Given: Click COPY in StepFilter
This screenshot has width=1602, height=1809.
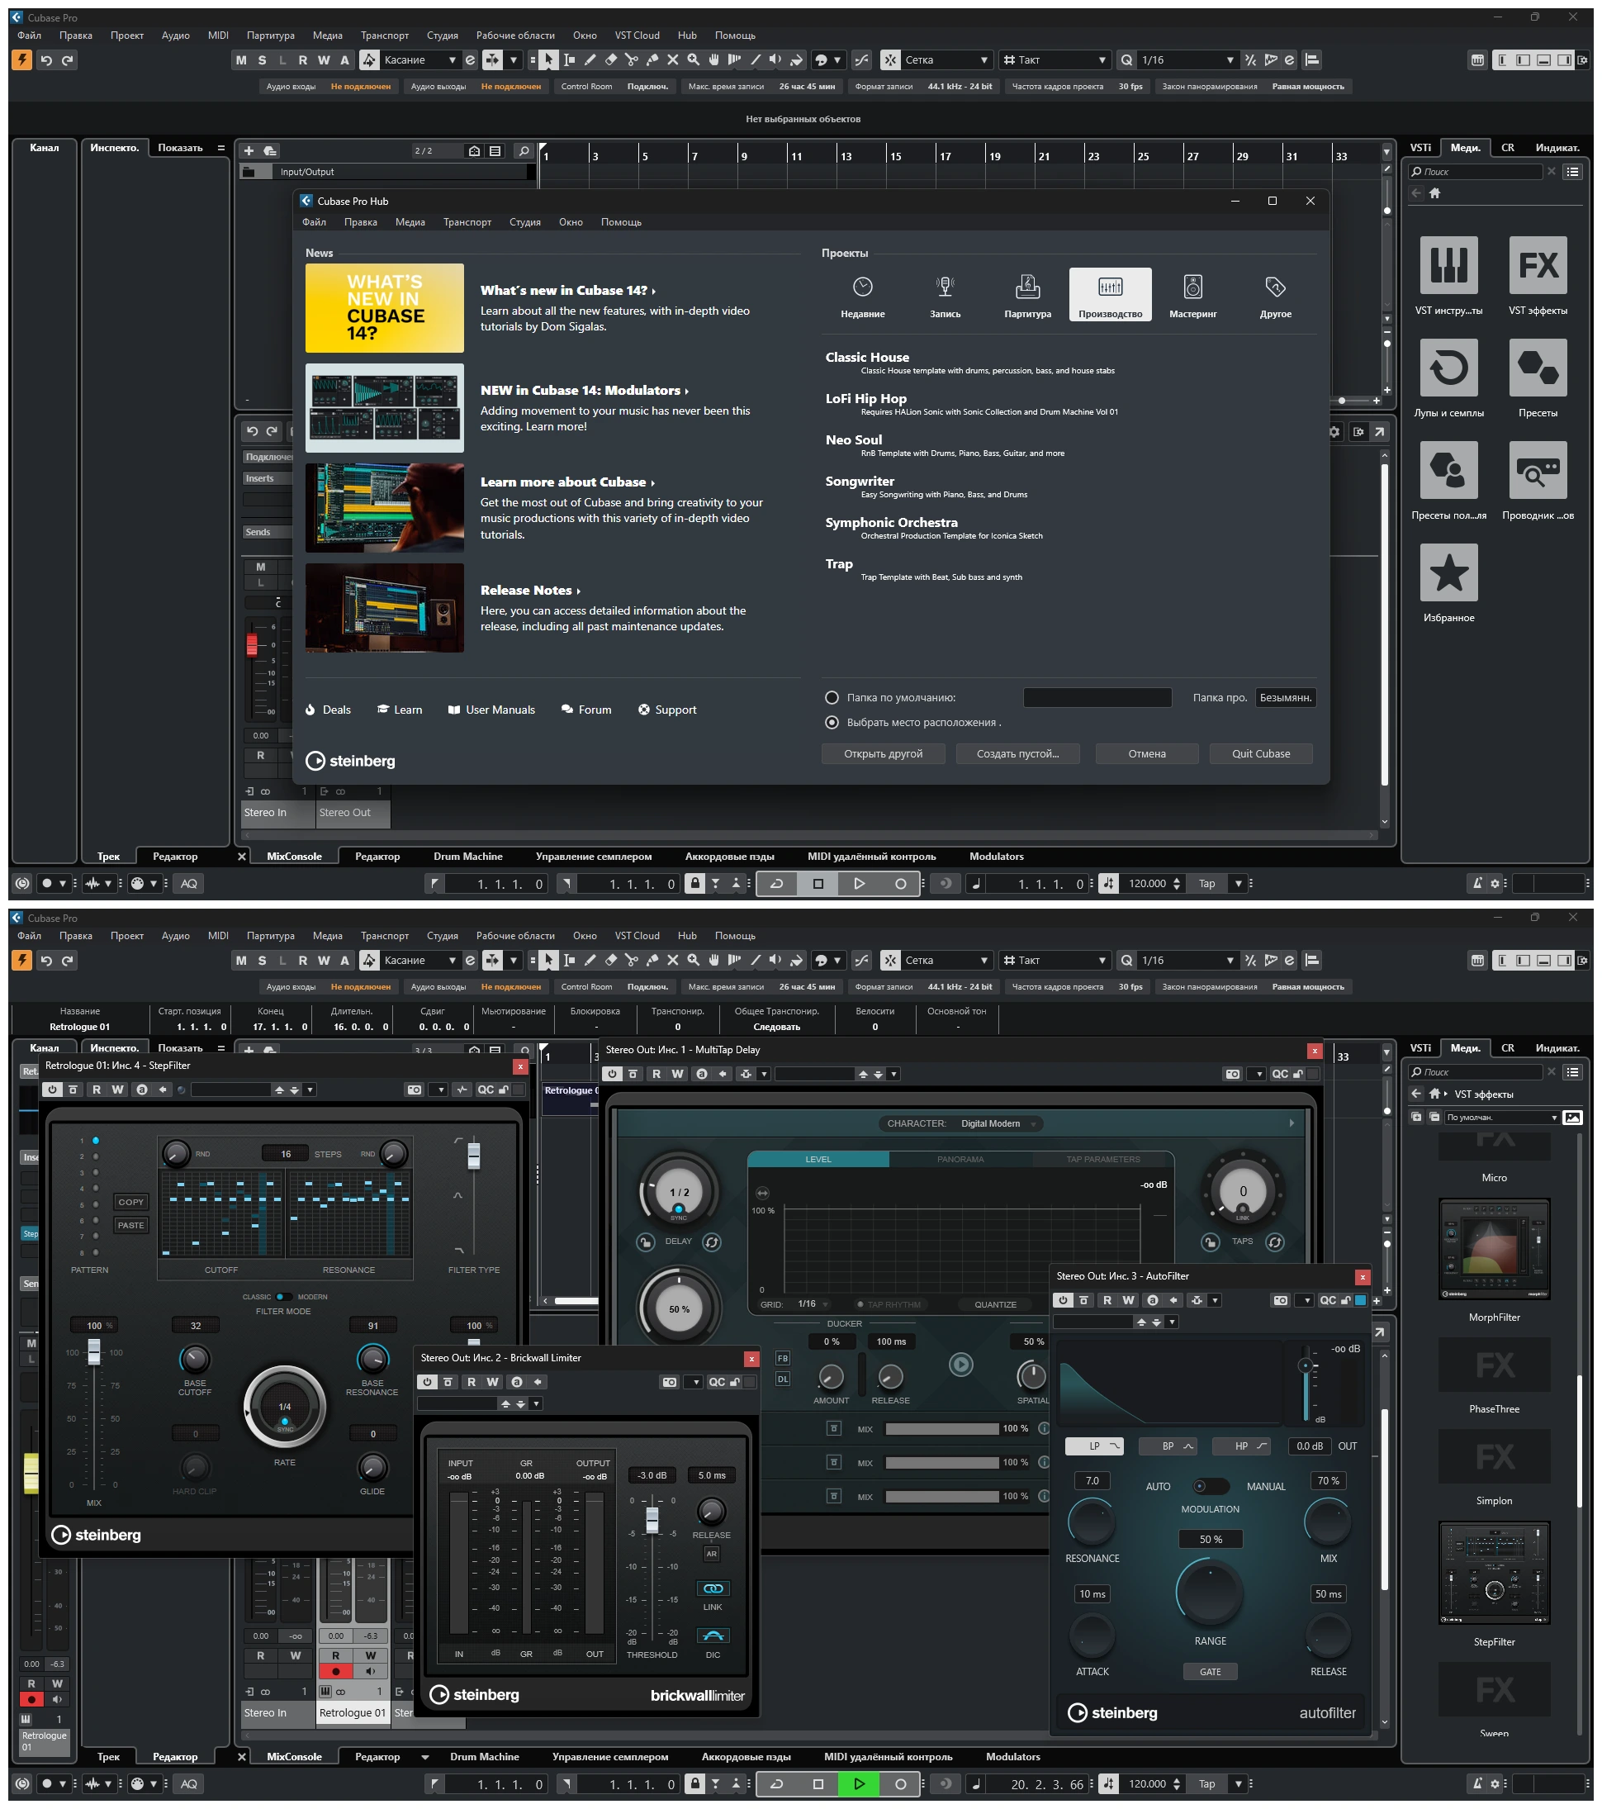Looking at the screenshot, I should coord(131,1203).
